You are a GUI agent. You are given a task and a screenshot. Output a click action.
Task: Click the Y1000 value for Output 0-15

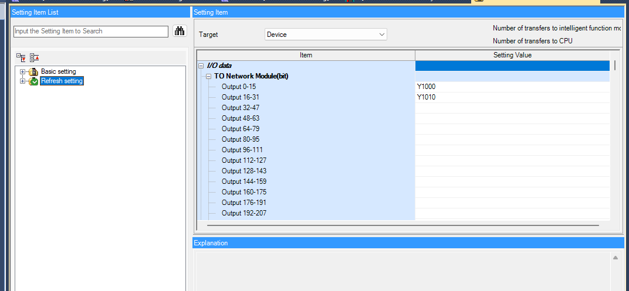click(426, 87)
